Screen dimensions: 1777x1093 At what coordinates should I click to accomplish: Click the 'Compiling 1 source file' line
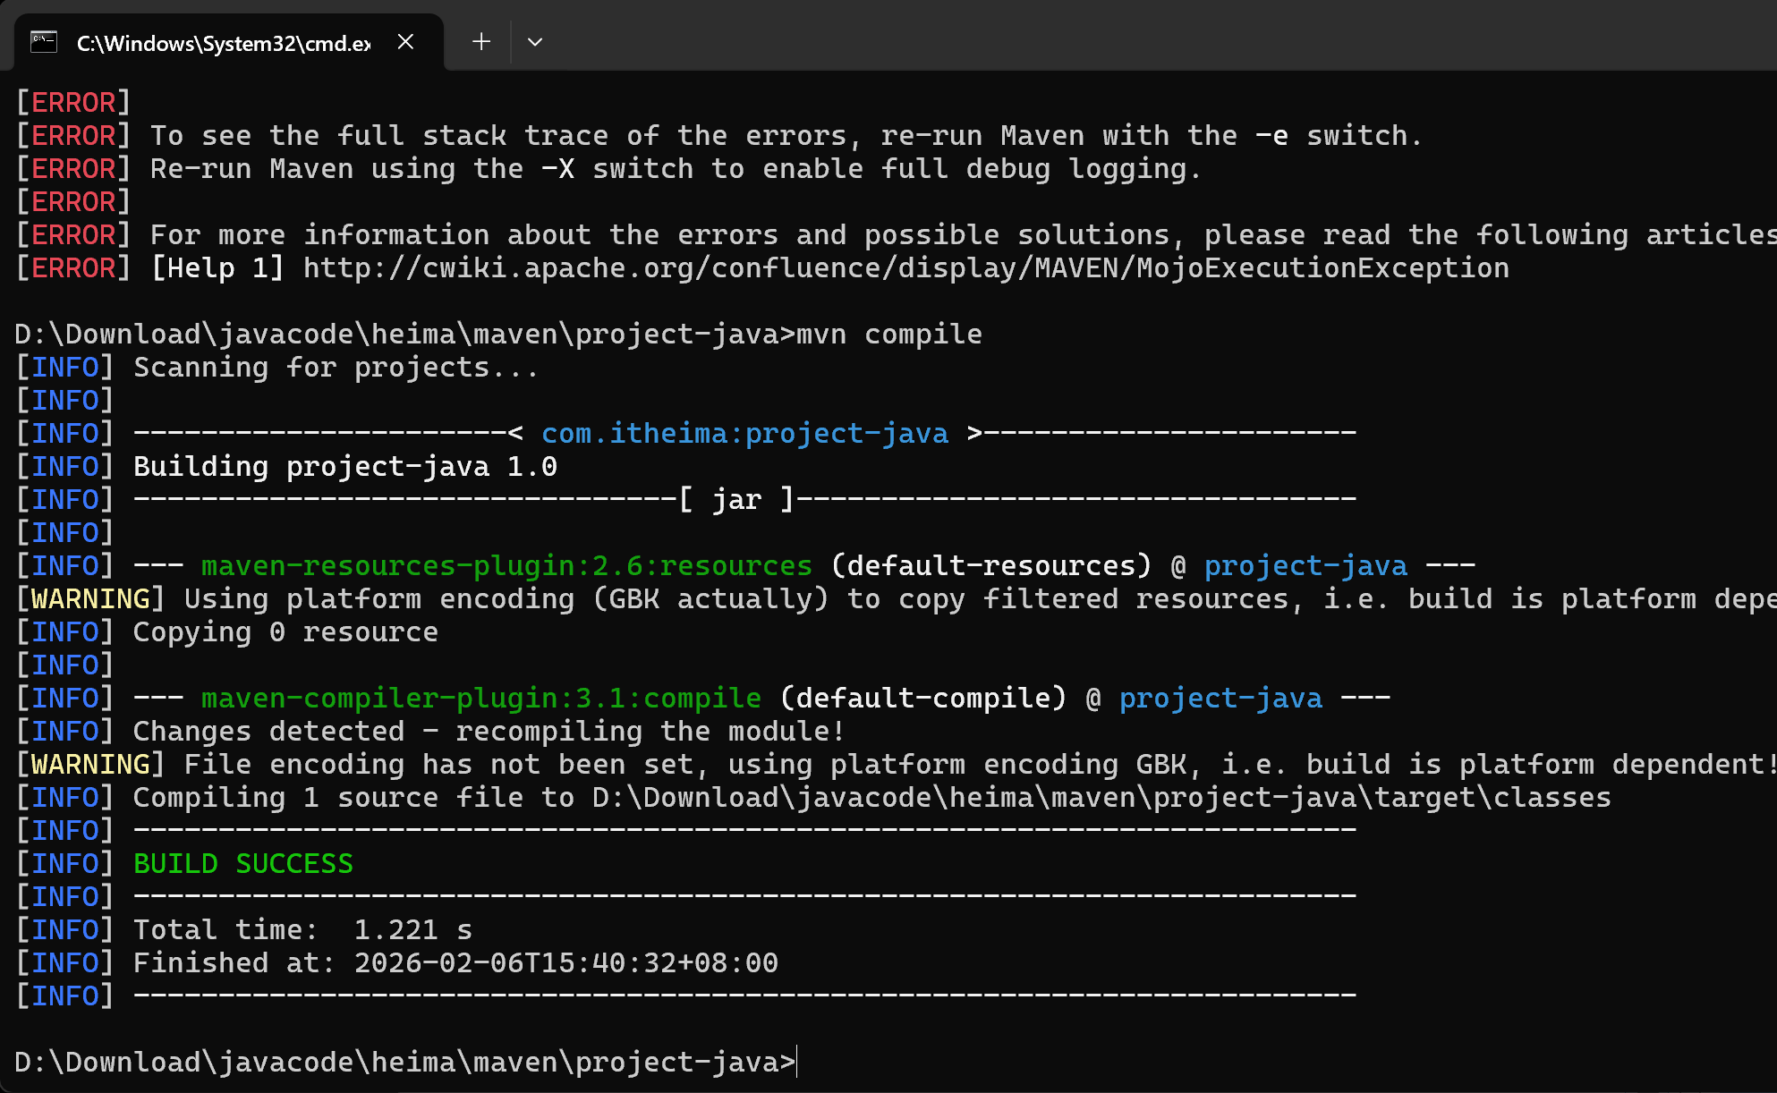872,798
